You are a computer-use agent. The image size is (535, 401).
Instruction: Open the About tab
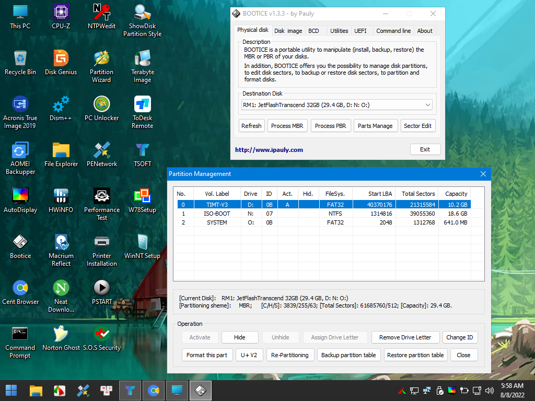(x=424, y=31)
